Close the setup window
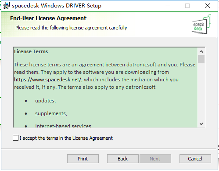The width and height of the screenshot is (219, 171). (208, 6)
